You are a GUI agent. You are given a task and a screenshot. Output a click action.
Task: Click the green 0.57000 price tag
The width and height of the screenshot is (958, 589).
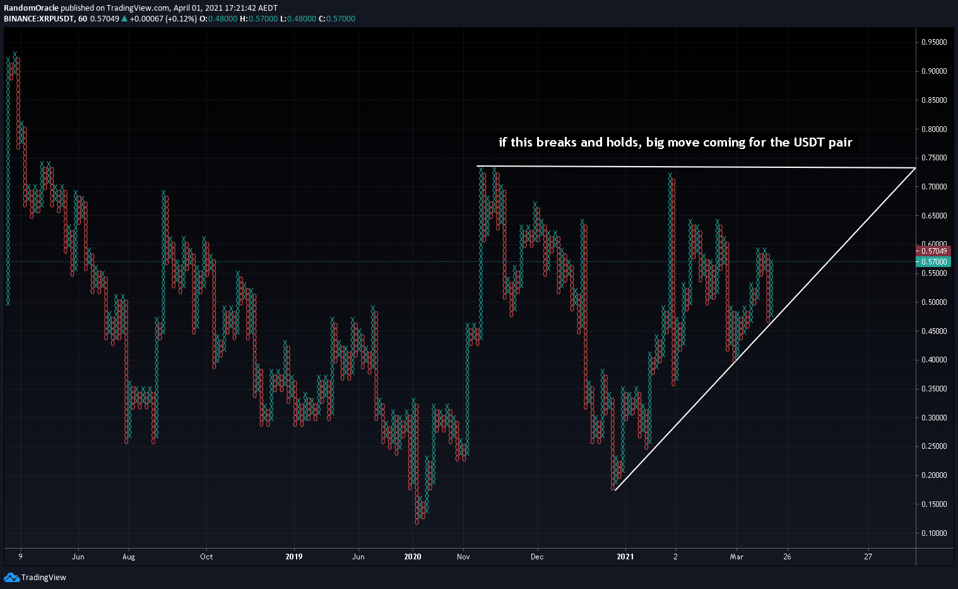coord(933,261)
